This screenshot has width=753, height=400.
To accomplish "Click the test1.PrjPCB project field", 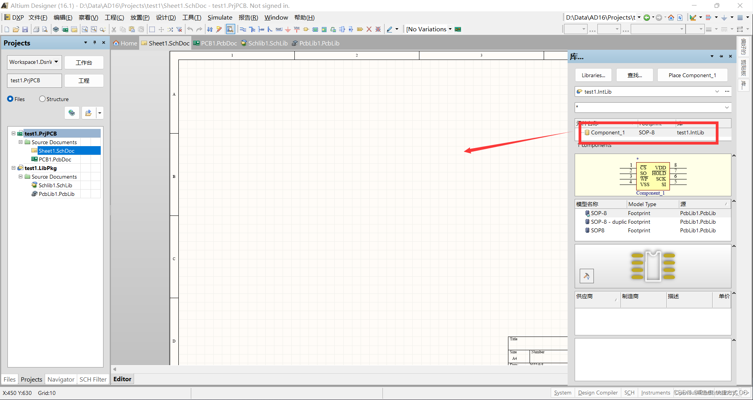I will click(34, 80).
